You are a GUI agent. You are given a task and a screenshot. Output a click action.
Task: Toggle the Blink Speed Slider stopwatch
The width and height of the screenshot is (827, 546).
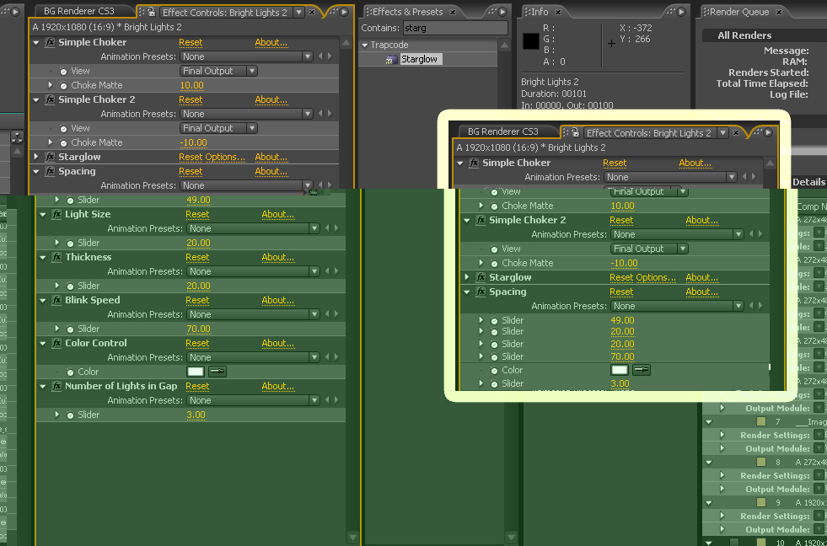(x=70, y=329)
